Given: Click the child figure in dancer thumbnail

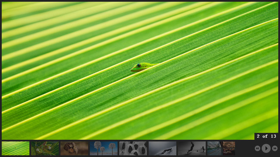Looking at the screenshot, I should 202,149.
